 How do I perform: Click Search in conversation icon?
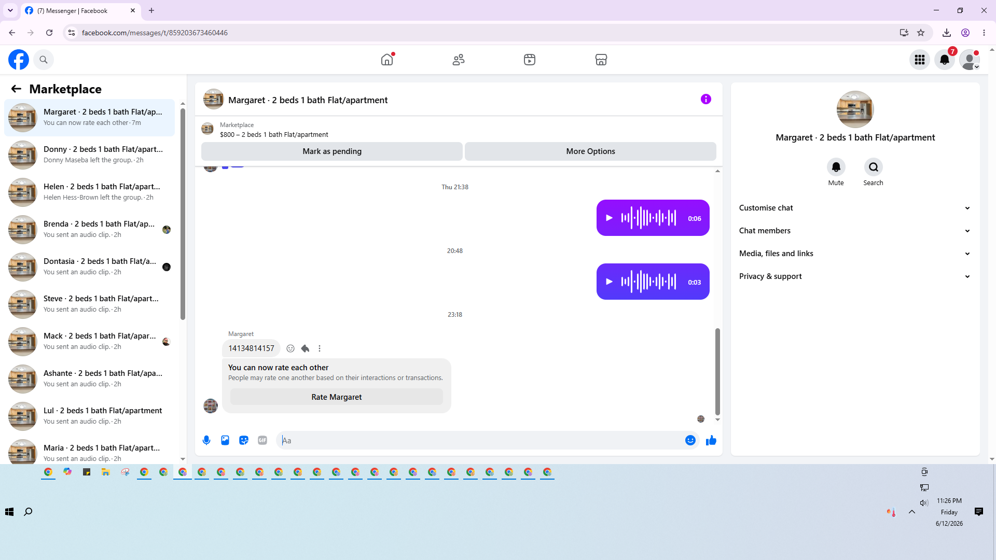874,167
